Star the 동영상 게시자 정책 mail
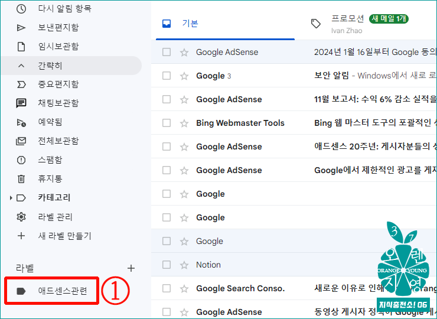Viewport: 437px width, 319px height. 184,312
